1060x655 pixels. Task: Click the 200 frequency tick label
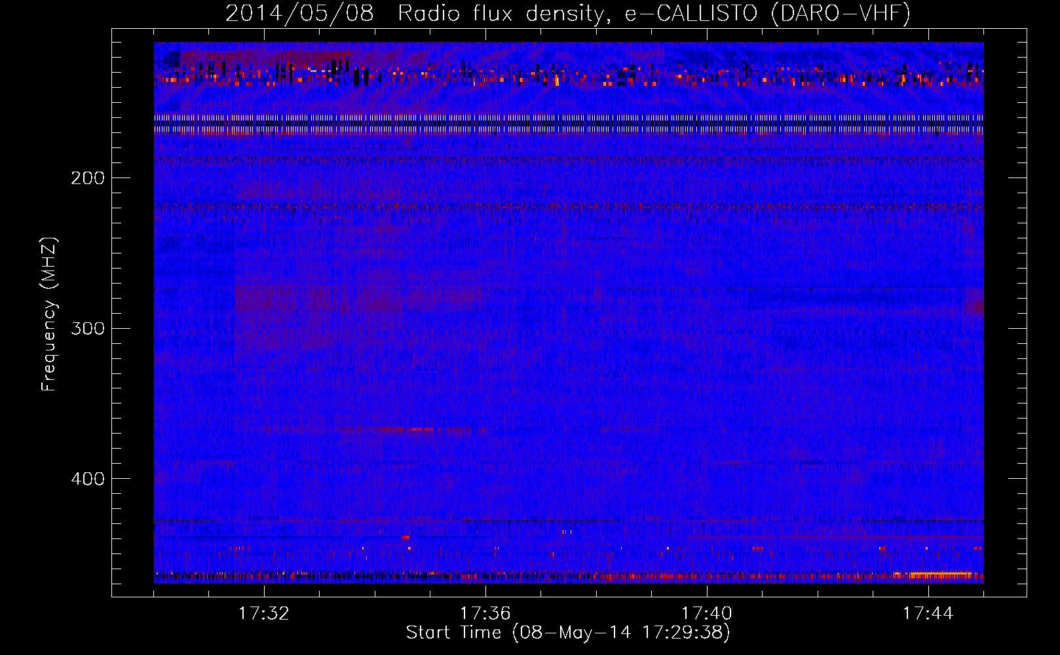[88, 178]
